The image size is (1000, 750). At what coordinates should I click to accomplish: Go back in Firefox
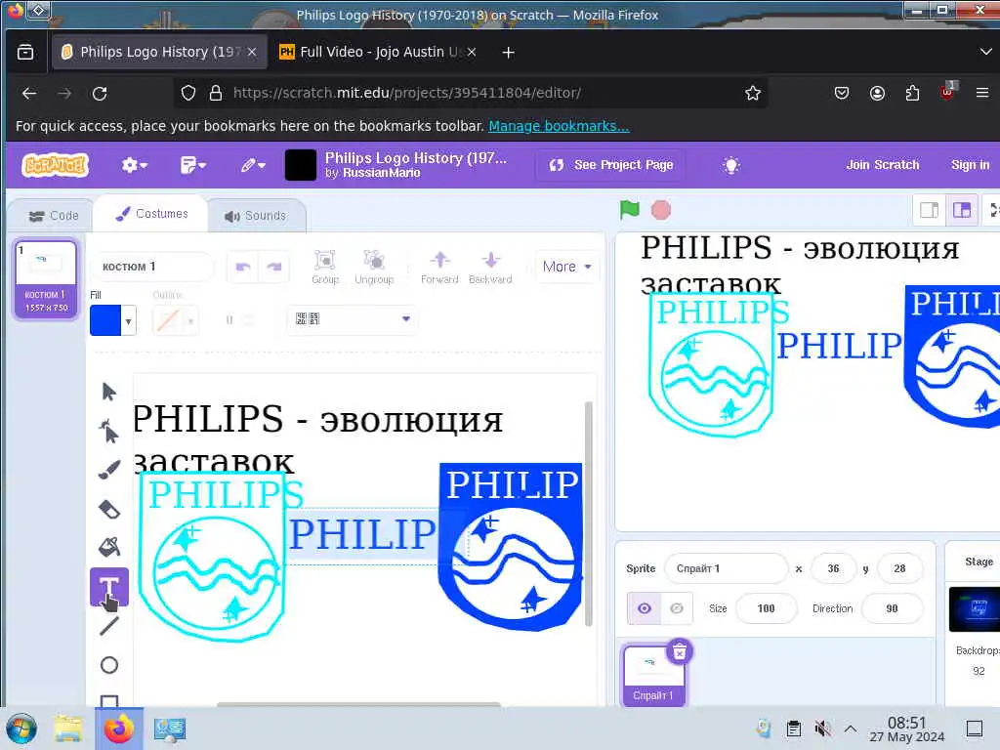click(x=29, y=93)
